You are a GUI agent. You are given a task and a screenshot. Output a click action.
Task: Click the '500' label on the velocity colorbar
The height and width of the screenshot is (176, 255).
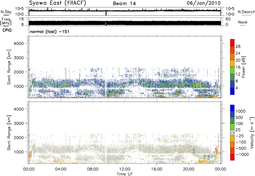(239, 118)
